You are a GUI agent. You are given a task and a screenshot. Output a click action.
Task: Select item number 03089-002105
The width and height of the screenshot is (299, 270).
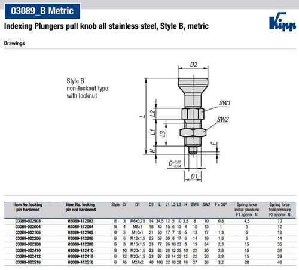28,233
